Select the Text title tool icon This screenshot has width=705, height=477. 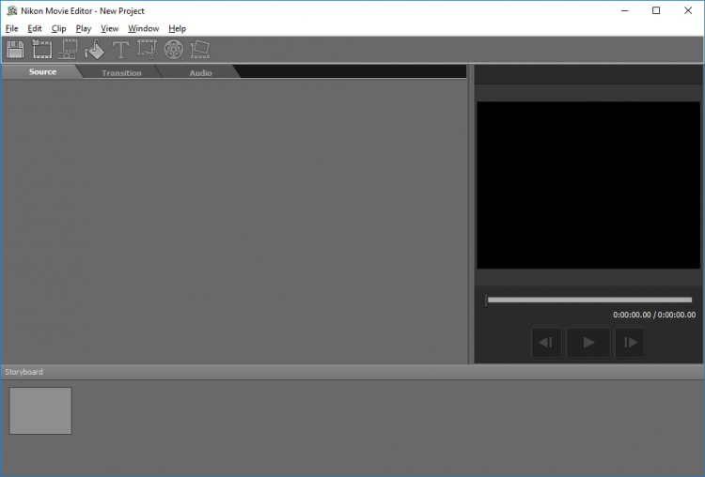pyautogui.click(x=120, y=50)
